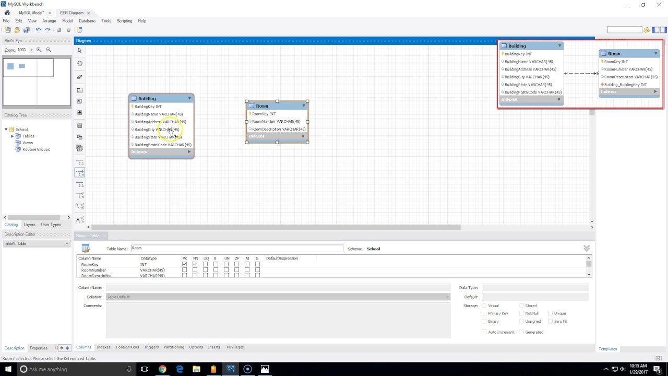Select the new layer tool

click(x=79, y=90)
